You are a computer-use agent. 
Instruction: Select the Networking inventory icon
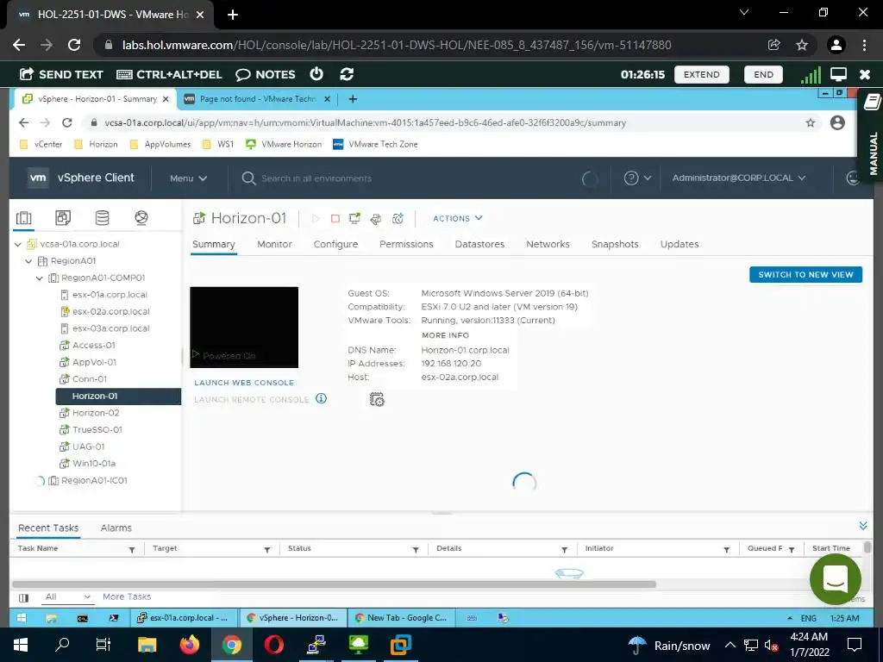pos(141,218)
